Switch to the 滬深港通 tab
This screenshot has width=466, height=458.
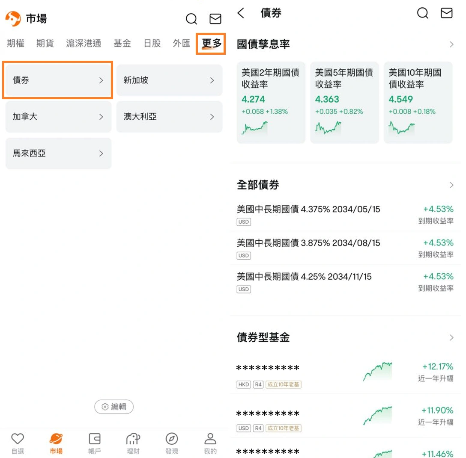click(x=84, y=43)
